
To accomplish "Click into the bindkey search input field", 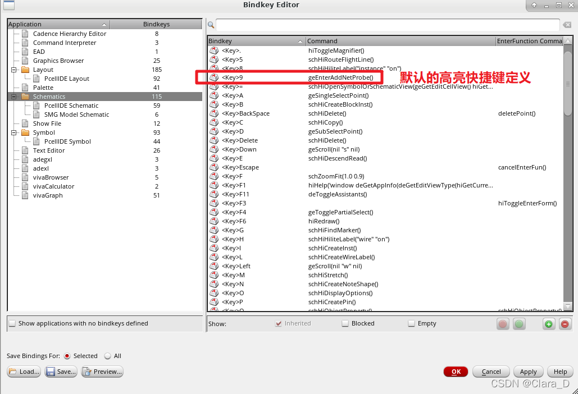I will coord(388,25).
